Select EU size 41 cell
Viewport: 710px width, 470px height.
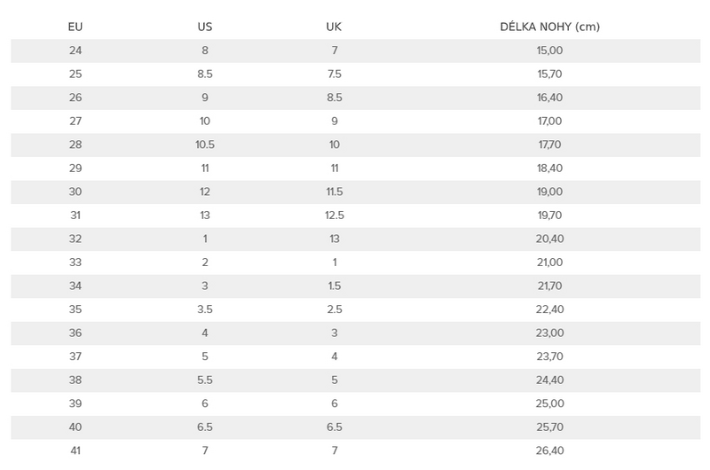[75, 450]
